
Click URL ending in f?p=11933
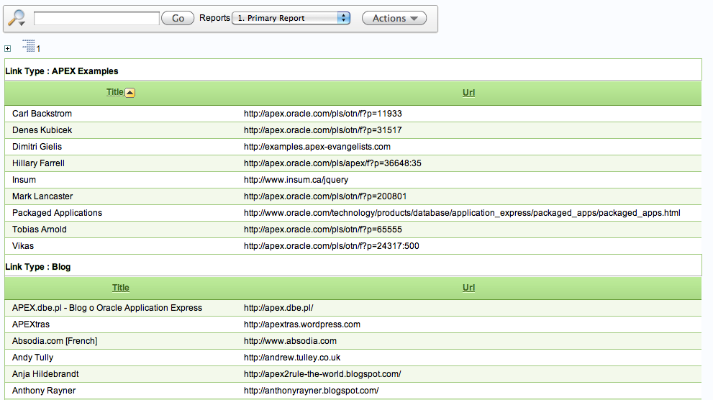click(323, 114)
